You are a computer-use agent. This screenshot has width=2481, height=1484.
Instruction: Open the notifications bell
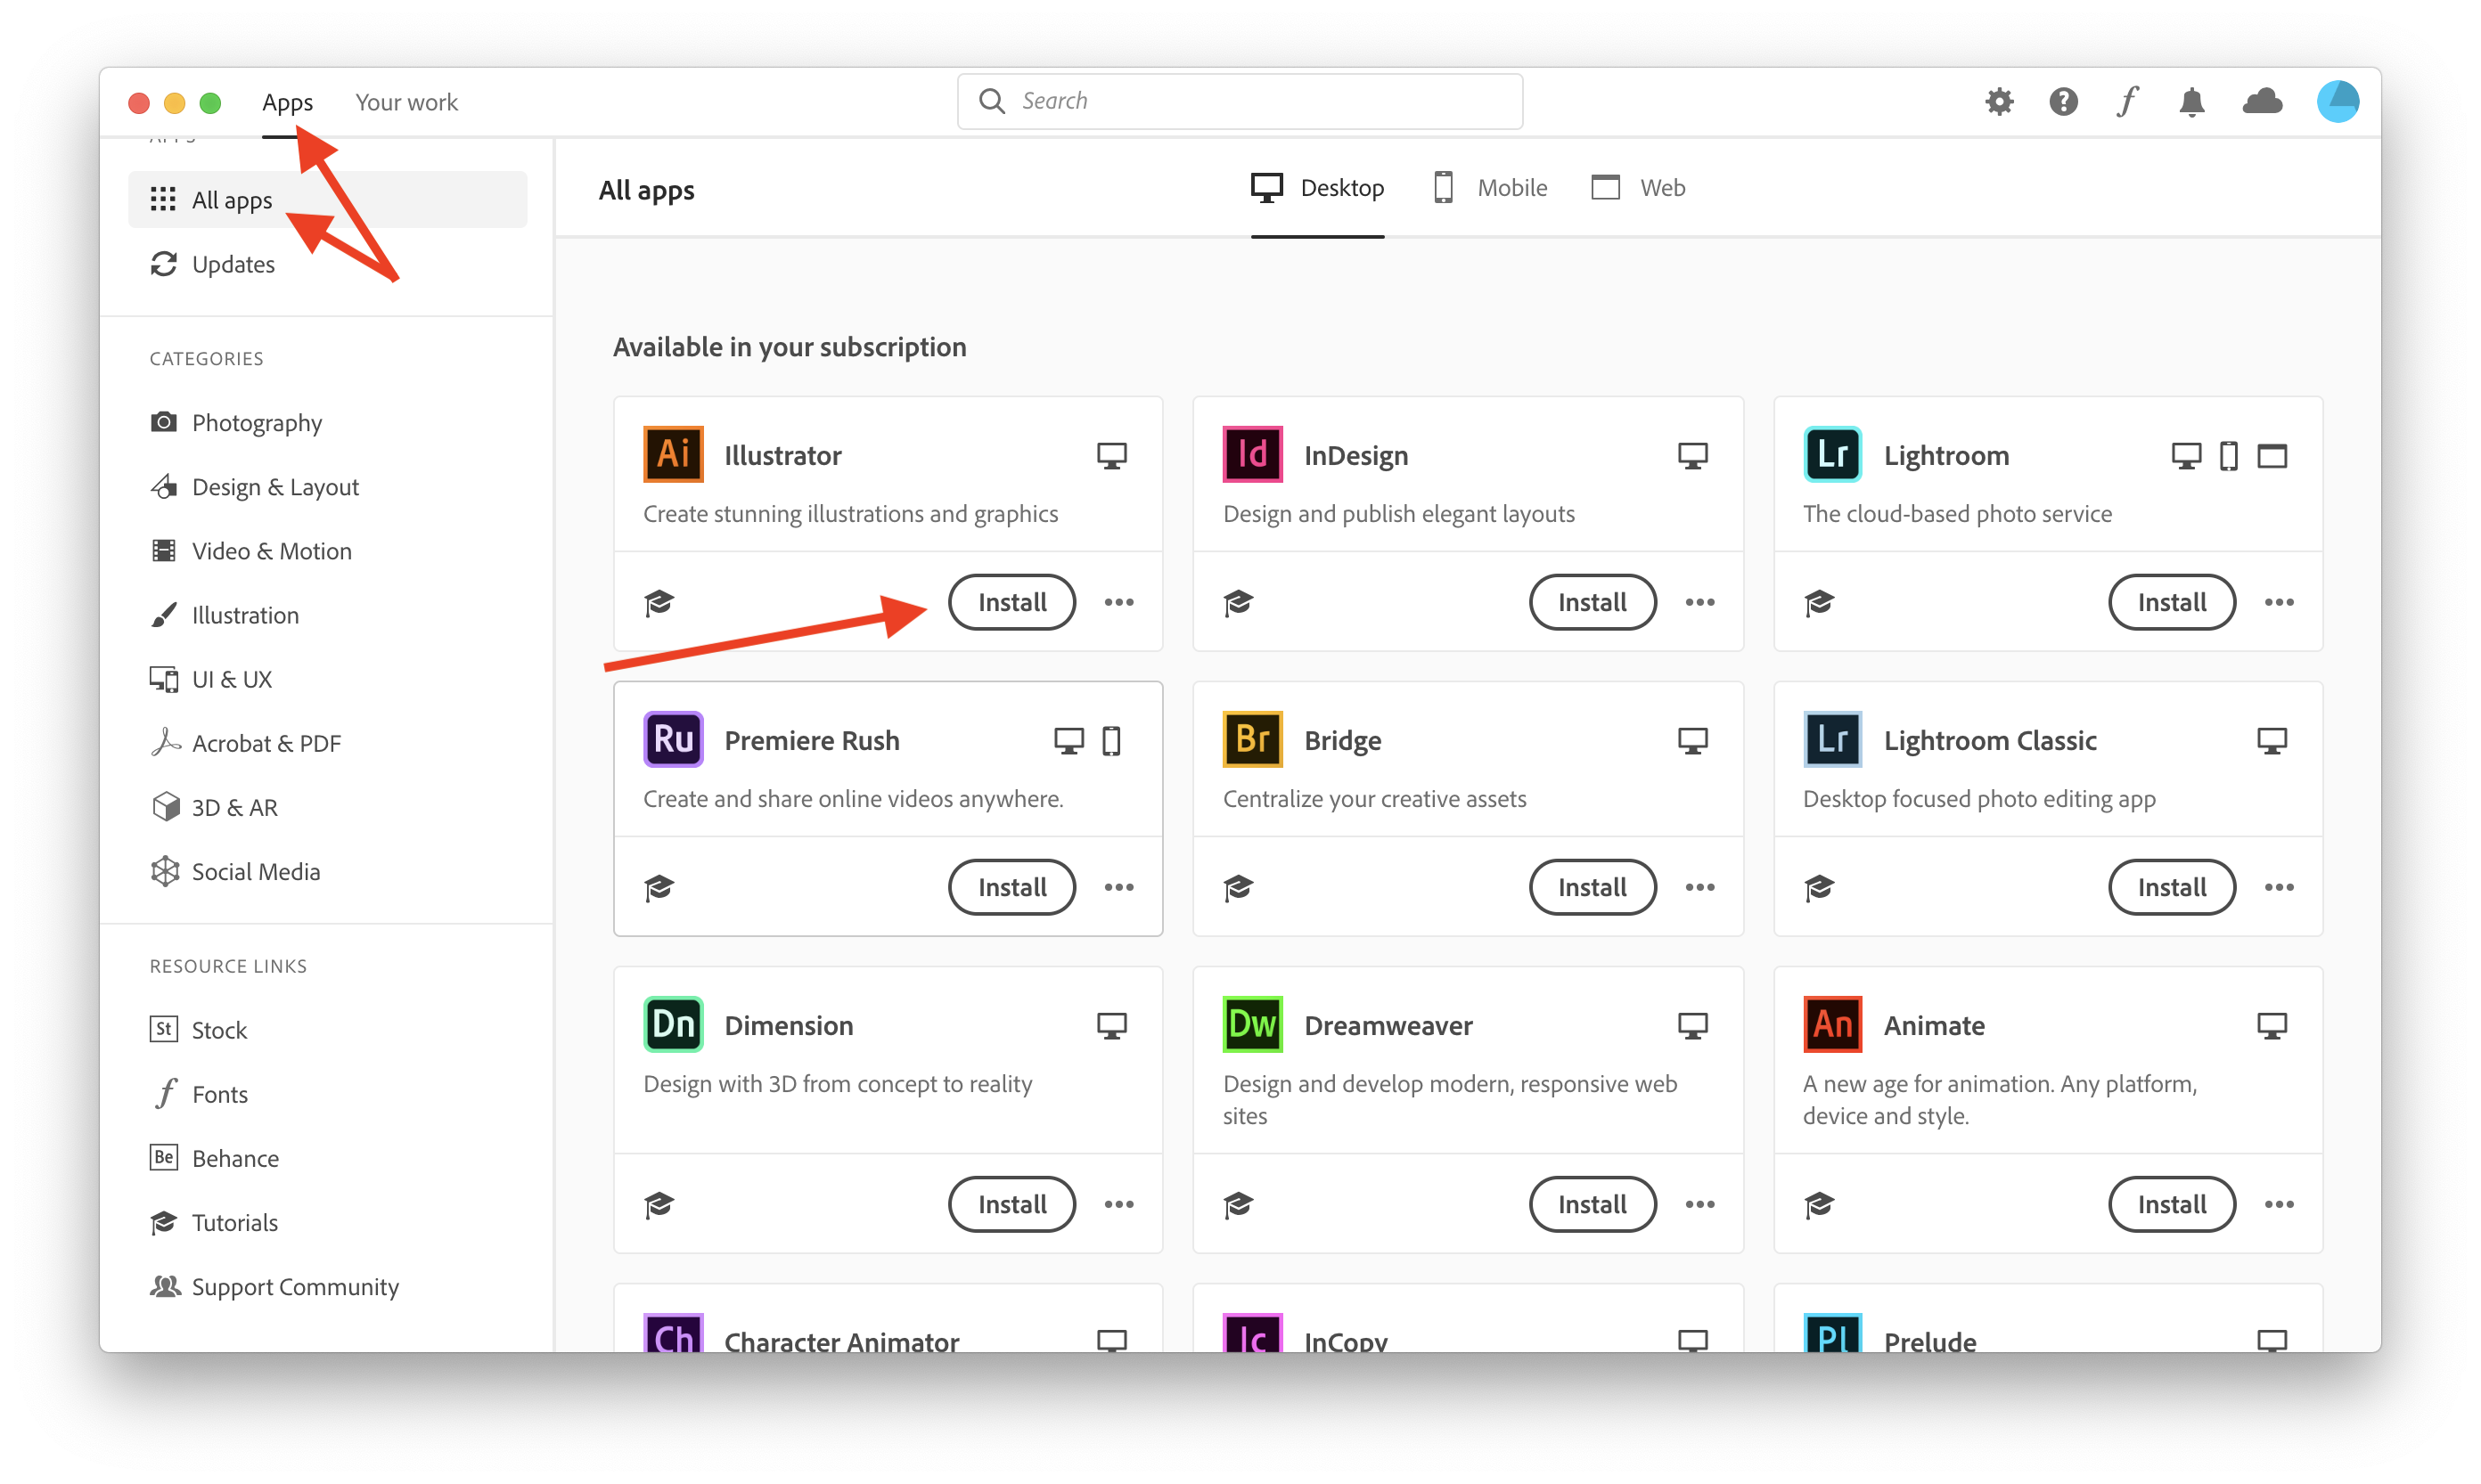pyautogui.click(x=2192, y=101)
